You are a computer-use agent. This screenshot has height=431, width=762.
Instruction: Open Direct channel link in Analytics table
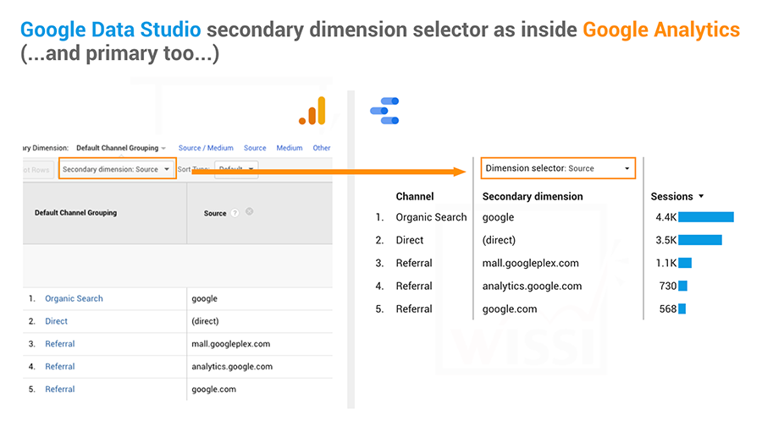(x=57, y=321)
